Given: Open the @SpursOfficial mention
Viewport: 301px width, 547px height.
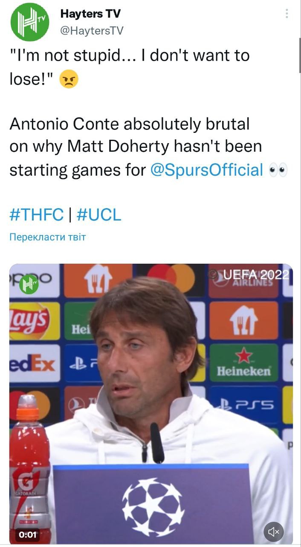Looking at the screenshot, I should click(207, 170).
